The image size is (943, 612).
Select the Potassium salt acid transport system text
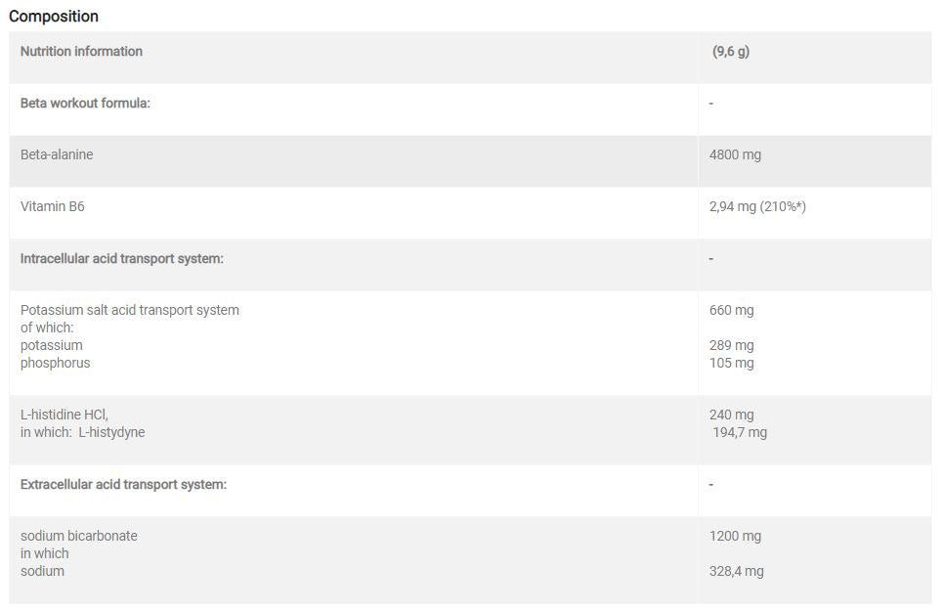pos(130,311)
